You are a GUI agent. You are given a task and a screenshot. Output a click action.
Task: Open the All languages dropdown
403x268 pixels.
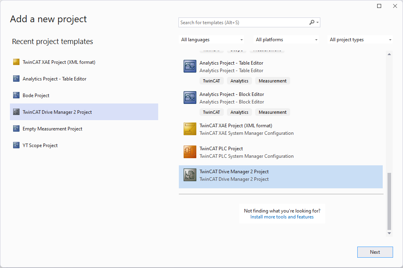coord(211,40)
